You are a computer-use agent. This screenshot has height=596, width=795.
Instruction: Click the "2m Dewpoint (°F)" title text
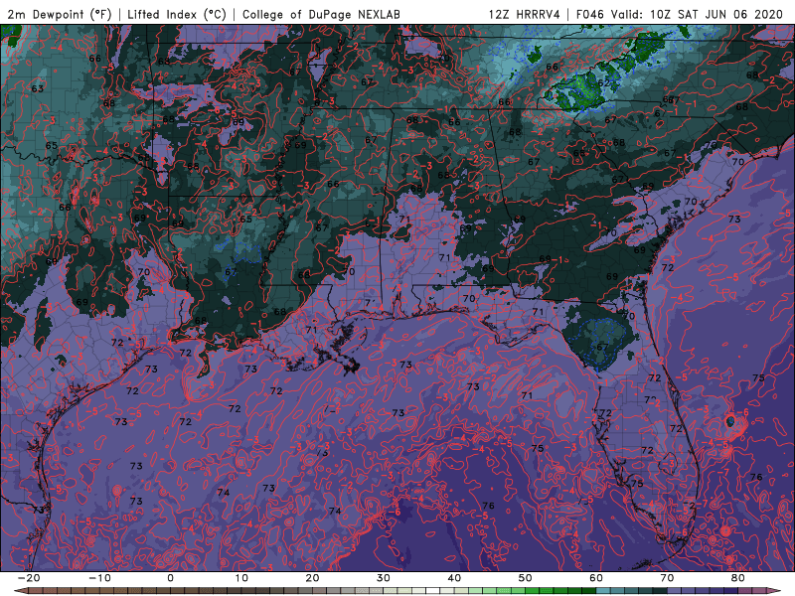pyautogui.click(x=60, y=14)
